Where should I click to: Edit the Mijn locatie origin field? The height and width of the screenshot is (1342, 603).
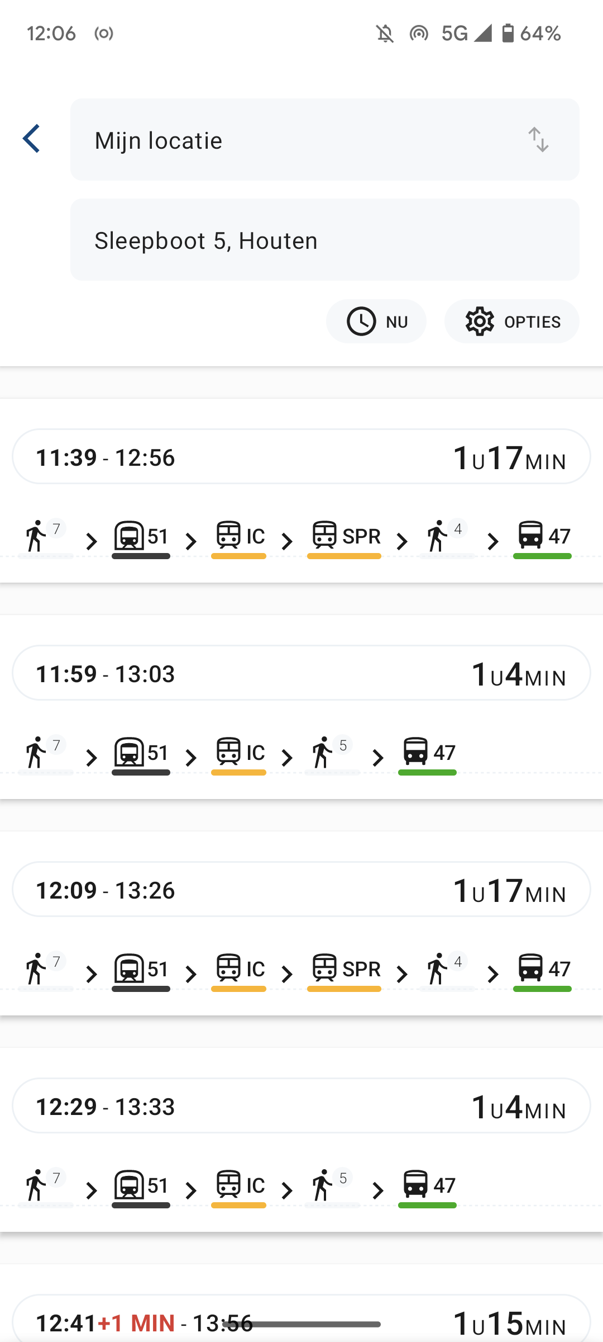coord(301,140)
